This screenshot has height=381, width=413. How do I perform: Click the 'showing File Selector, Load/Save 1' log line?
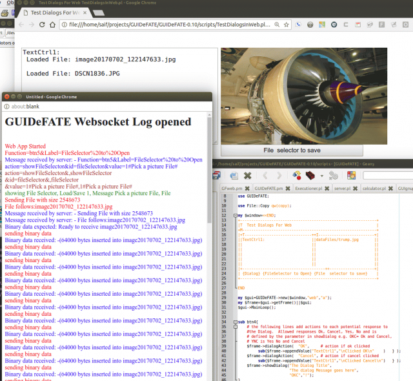88,193
